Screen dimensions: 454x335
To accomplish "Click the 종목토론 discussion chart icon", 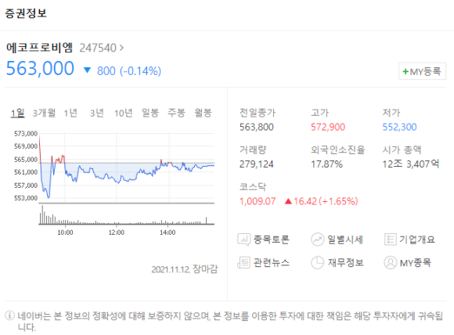I will tap(243, 240).
